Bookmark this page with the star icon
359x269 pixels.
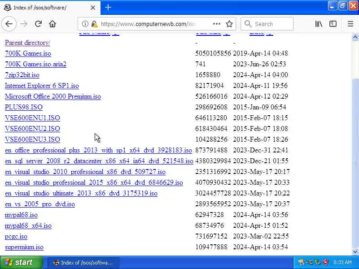click(x=229, y=24)
